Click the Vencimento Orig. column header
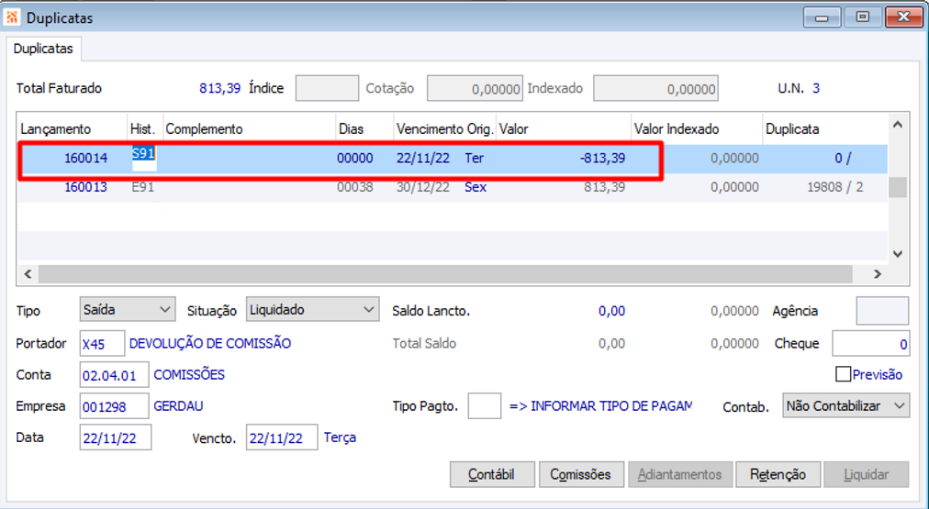The width and height of the screenshot is (929, 509). 445,129
